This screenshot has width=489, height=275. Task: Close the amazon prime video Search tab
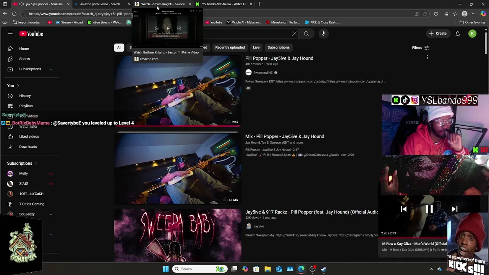(x=129, y=4)
